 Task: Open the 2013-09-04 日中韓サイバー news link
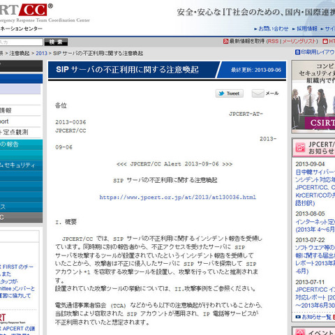coord(315,188)
